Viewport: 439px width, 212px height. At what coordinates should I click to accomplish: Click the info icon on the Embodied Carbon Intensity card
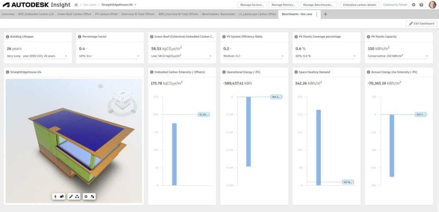pos(152,72)
